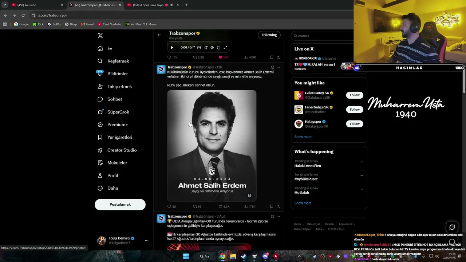Click the X logo in the sidebar
Screen dimensions: 466x262
coord(100,35)
